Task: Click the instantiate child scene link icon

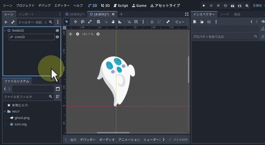Action: tap(13, 22)
